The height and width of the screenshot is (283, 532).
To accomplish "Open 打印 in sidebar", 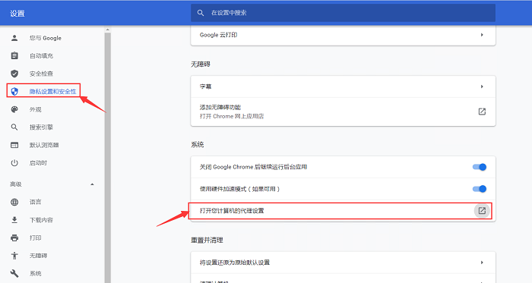I will pos(35,237).
